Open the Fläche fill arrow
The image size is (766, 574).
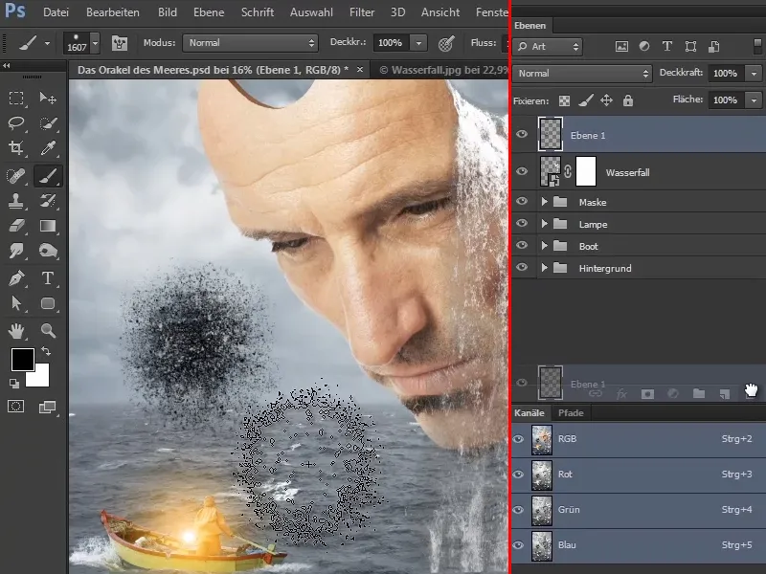tap(754, 100)
